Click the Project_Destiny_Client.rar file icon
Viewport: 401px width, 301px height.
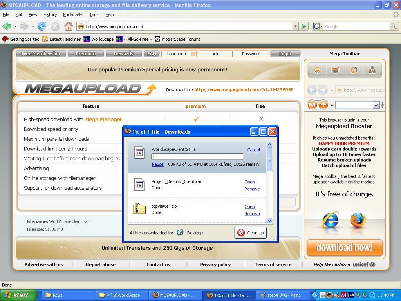pos(139,185)
